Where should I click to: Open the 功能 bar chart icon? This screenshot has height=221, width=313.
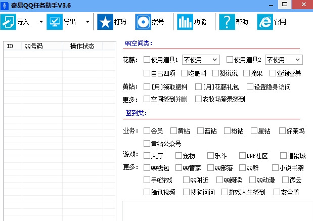tap(185, 22)
